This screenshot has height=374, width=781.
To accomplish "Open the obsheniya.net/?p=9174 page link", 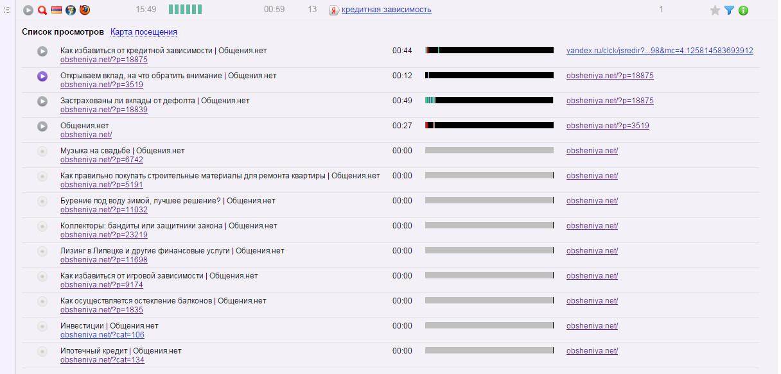I will [x=101, y=284].
